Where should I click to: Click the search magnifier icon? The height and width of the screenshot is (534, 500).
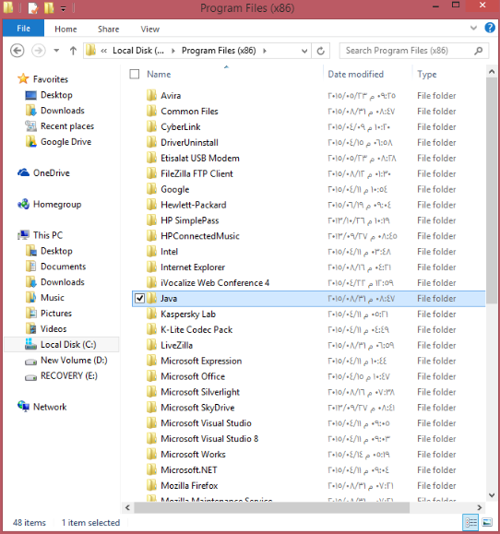pos(478,51)
